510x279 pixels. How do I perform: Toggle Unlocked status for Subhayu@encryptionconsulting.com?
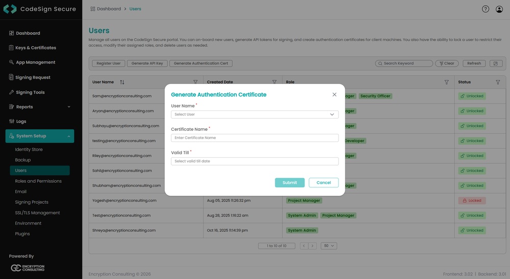pos(472,126)
